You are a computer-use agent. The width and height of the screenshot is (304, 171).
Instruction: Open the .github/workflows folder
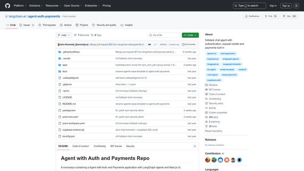pyautogui.click(x=71, y=52)
